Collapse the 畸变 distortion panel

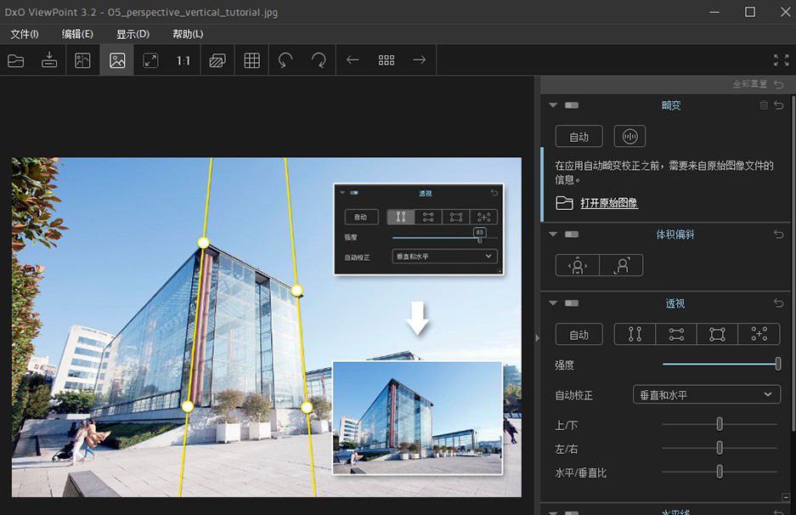(553, 105)
